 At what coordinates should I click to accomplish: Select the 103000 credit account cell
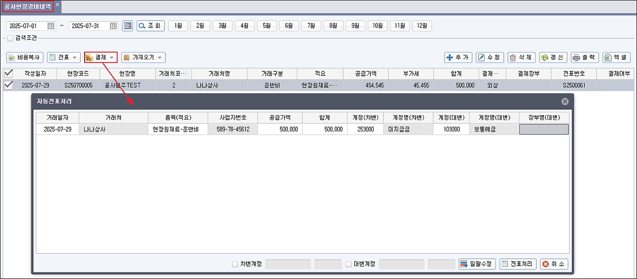point(451,129)
